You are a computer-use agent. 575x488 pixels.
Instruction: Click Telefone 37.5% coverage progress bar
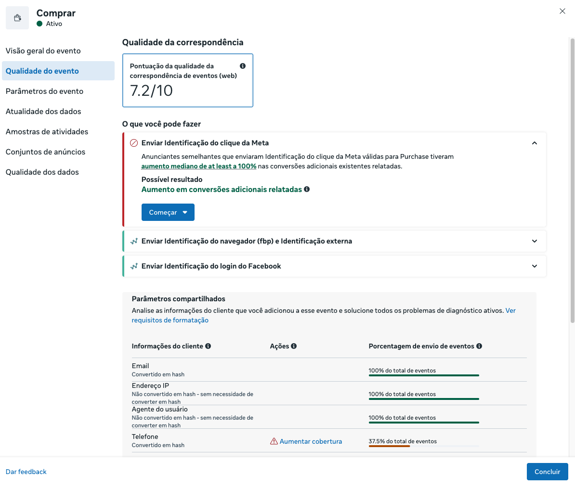424,446
